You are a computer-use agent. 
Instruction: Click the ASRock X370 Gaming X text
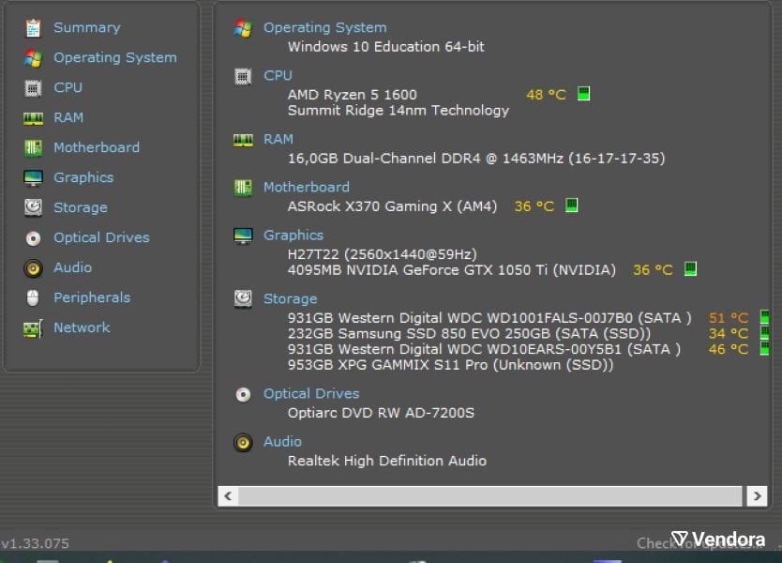[393, 206]
